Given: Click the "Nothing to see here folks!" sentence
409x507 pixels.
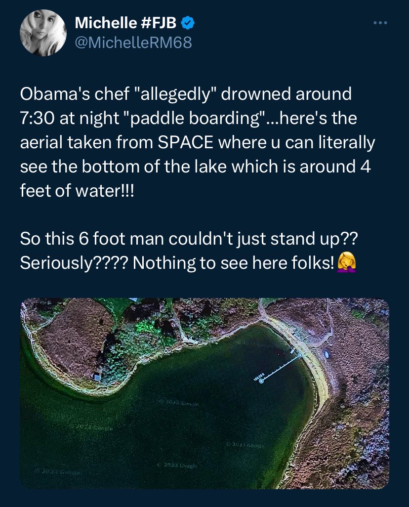Looking at the screenshot, I should [233, 263].
